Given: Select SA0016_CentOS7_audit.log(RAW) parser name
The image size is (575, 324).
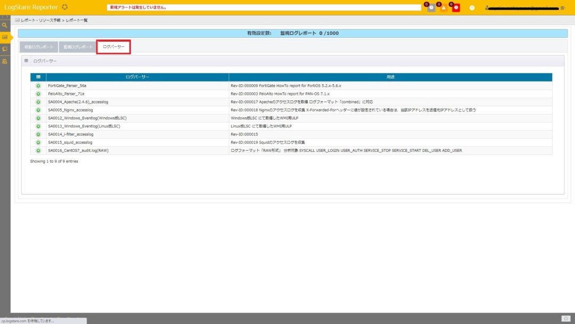Looking at the screenshot, I should pos(78,150).
